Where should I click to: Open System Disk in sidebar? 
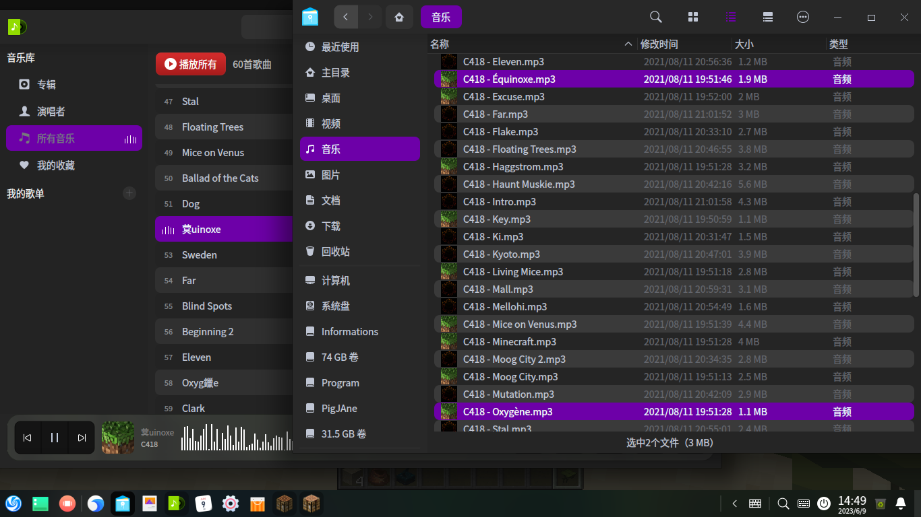[360, 306]
